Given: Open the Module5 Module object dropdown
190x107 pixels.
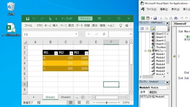Looking at the screenshot, I should pos(167,88).
